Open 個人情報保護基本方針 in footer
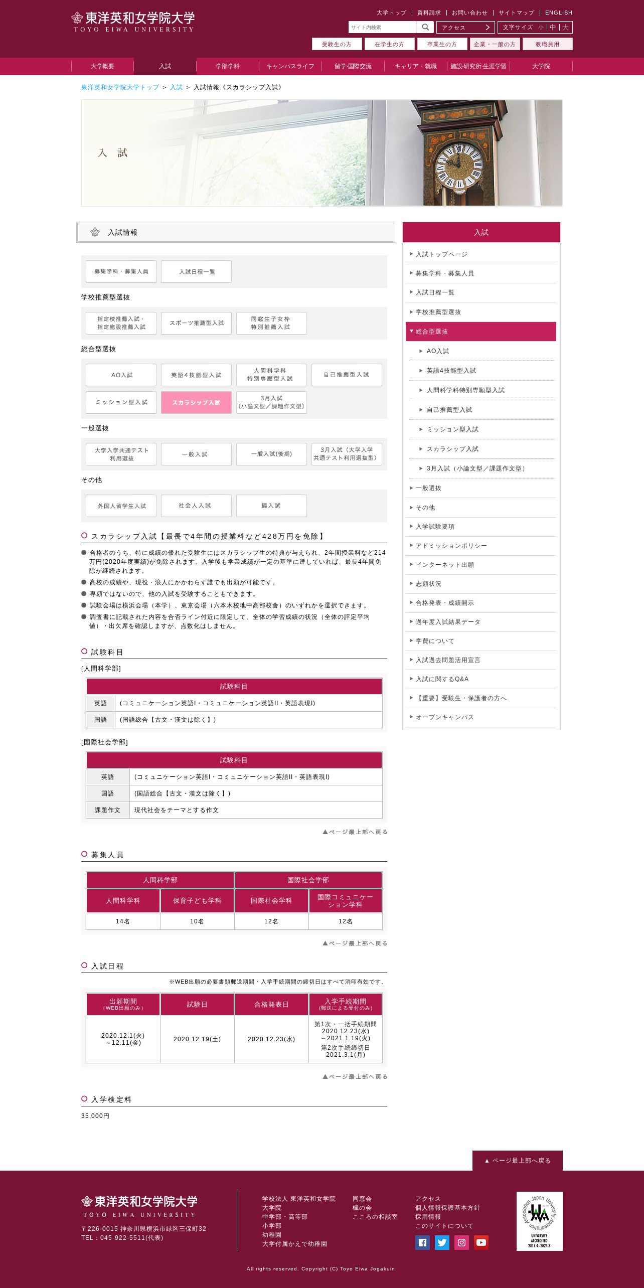The height and width of the screenshot is (1288, 644). (447, 1208)
